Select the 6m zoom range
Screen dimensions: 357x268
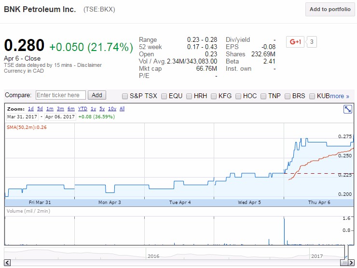[x=71, y=109]
